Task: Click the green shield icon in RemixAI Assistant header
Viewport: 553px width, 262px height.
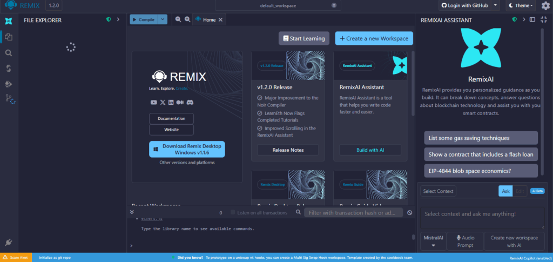Action: pyautogui.click(x=515, y=20)
